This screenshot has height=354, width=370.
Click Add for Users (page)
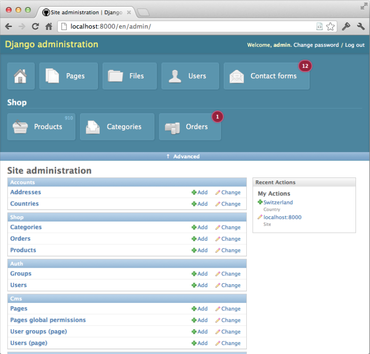(200, 343)
